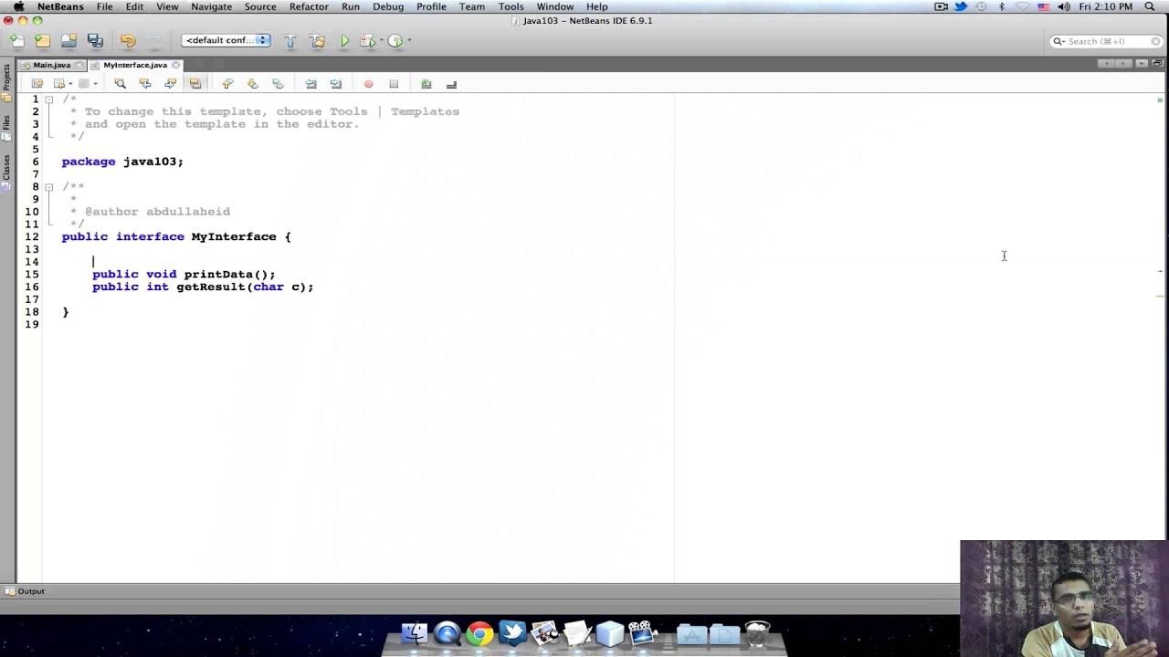
Task: Open the Debug icon dropdown arrow
Action: click(381, 40)
